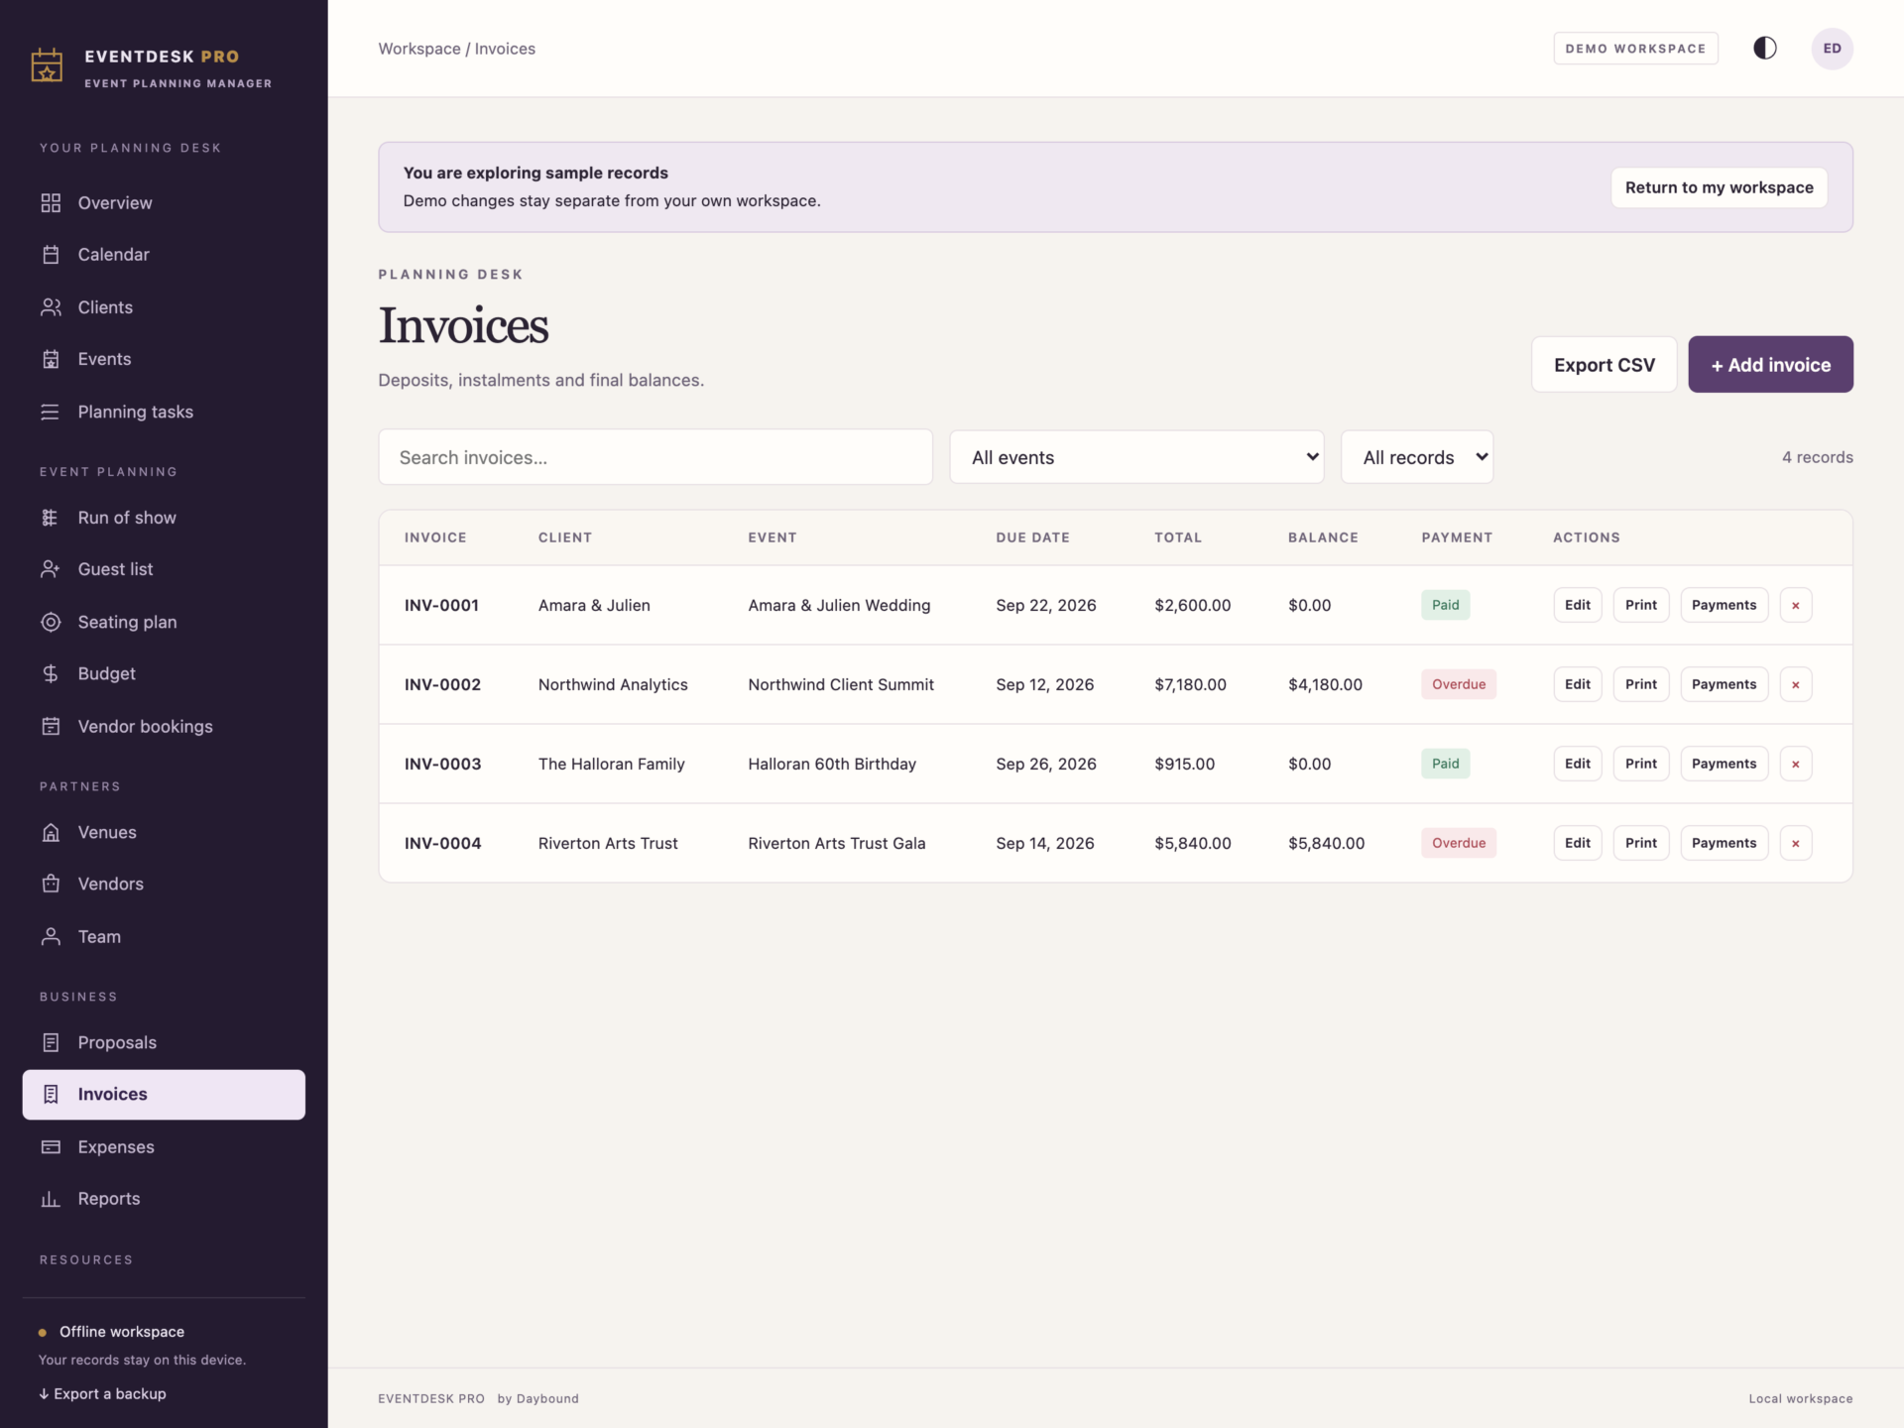Viewport: 1904px width, 1428px height.
Task: Click the Vendors bag icon
Action: point(51,884)
